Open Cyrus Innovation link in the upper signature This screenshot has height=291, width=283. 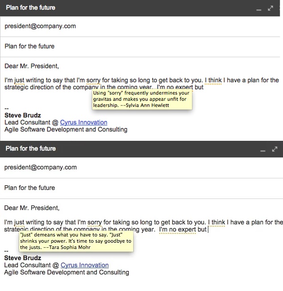pyautogui.click(x=84, y=122)
